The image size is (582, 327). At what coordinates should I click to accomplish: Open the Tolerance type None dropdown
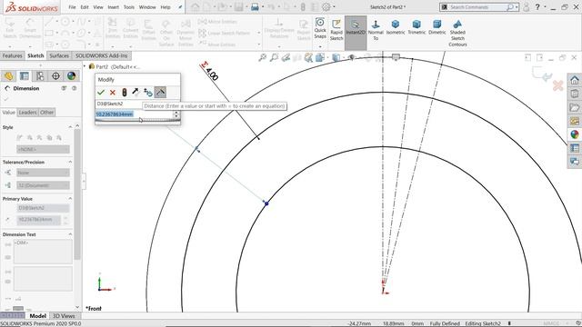tap(43, 173)
